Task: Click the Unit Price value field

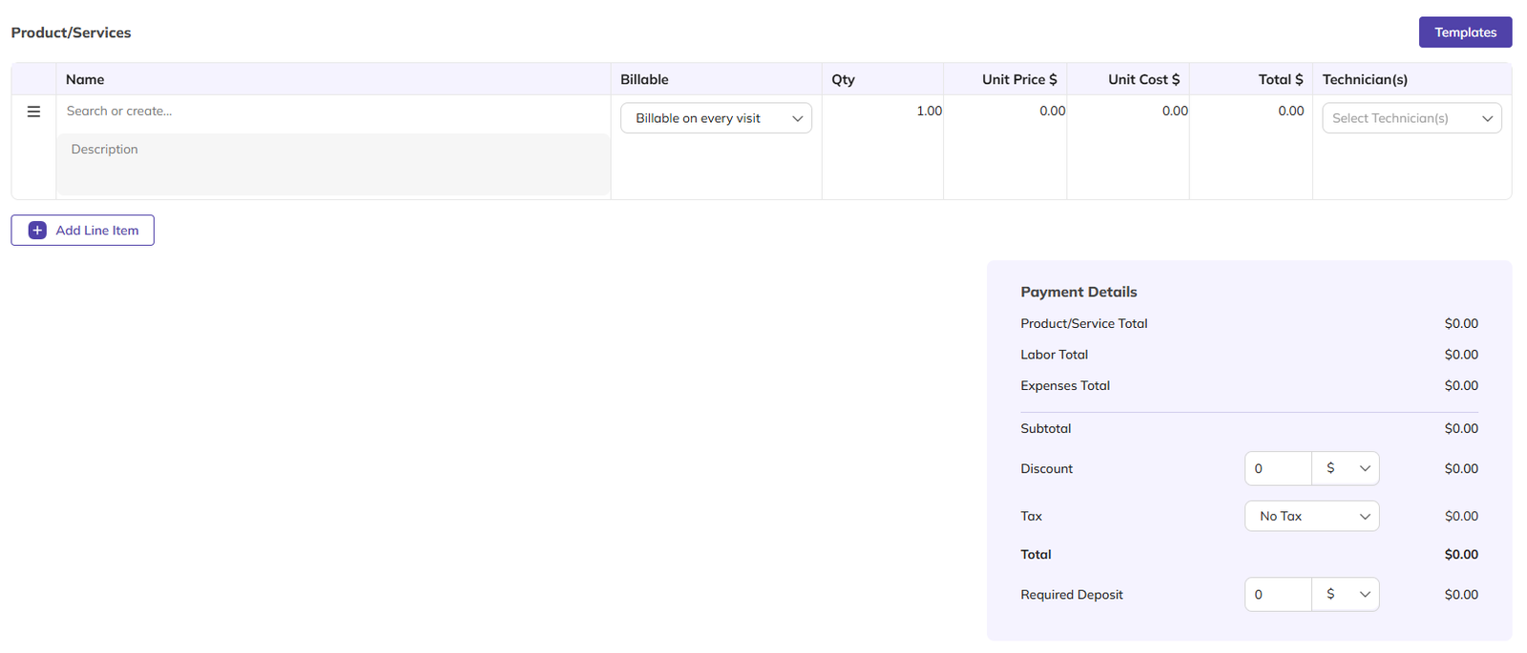Action: click(x=1006, y=112)
